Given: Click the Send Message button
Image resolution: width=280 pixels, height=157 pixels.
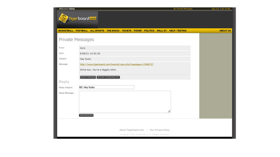Looking at the screenshot, I should [x=86, y=115].
